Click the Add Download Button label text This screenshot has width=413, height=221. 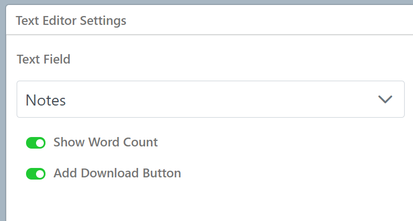click(117, 173)
